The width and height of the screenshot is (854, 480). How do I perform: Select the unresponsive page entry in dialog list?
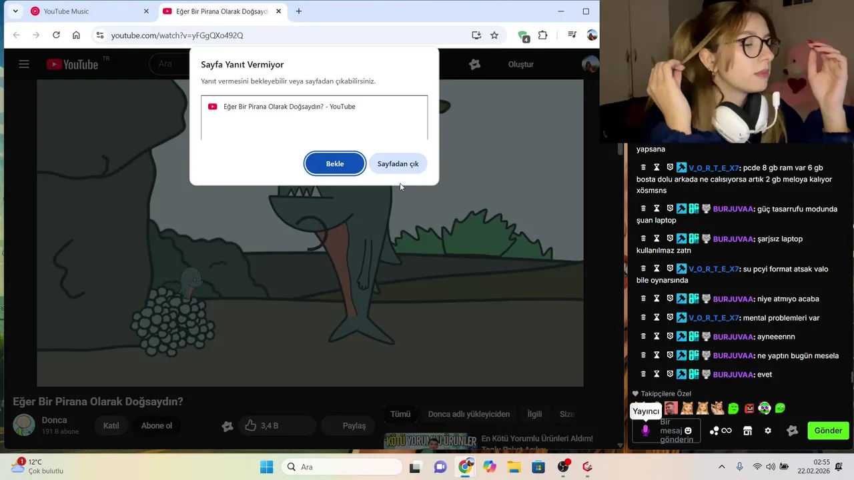click(314, 107)
